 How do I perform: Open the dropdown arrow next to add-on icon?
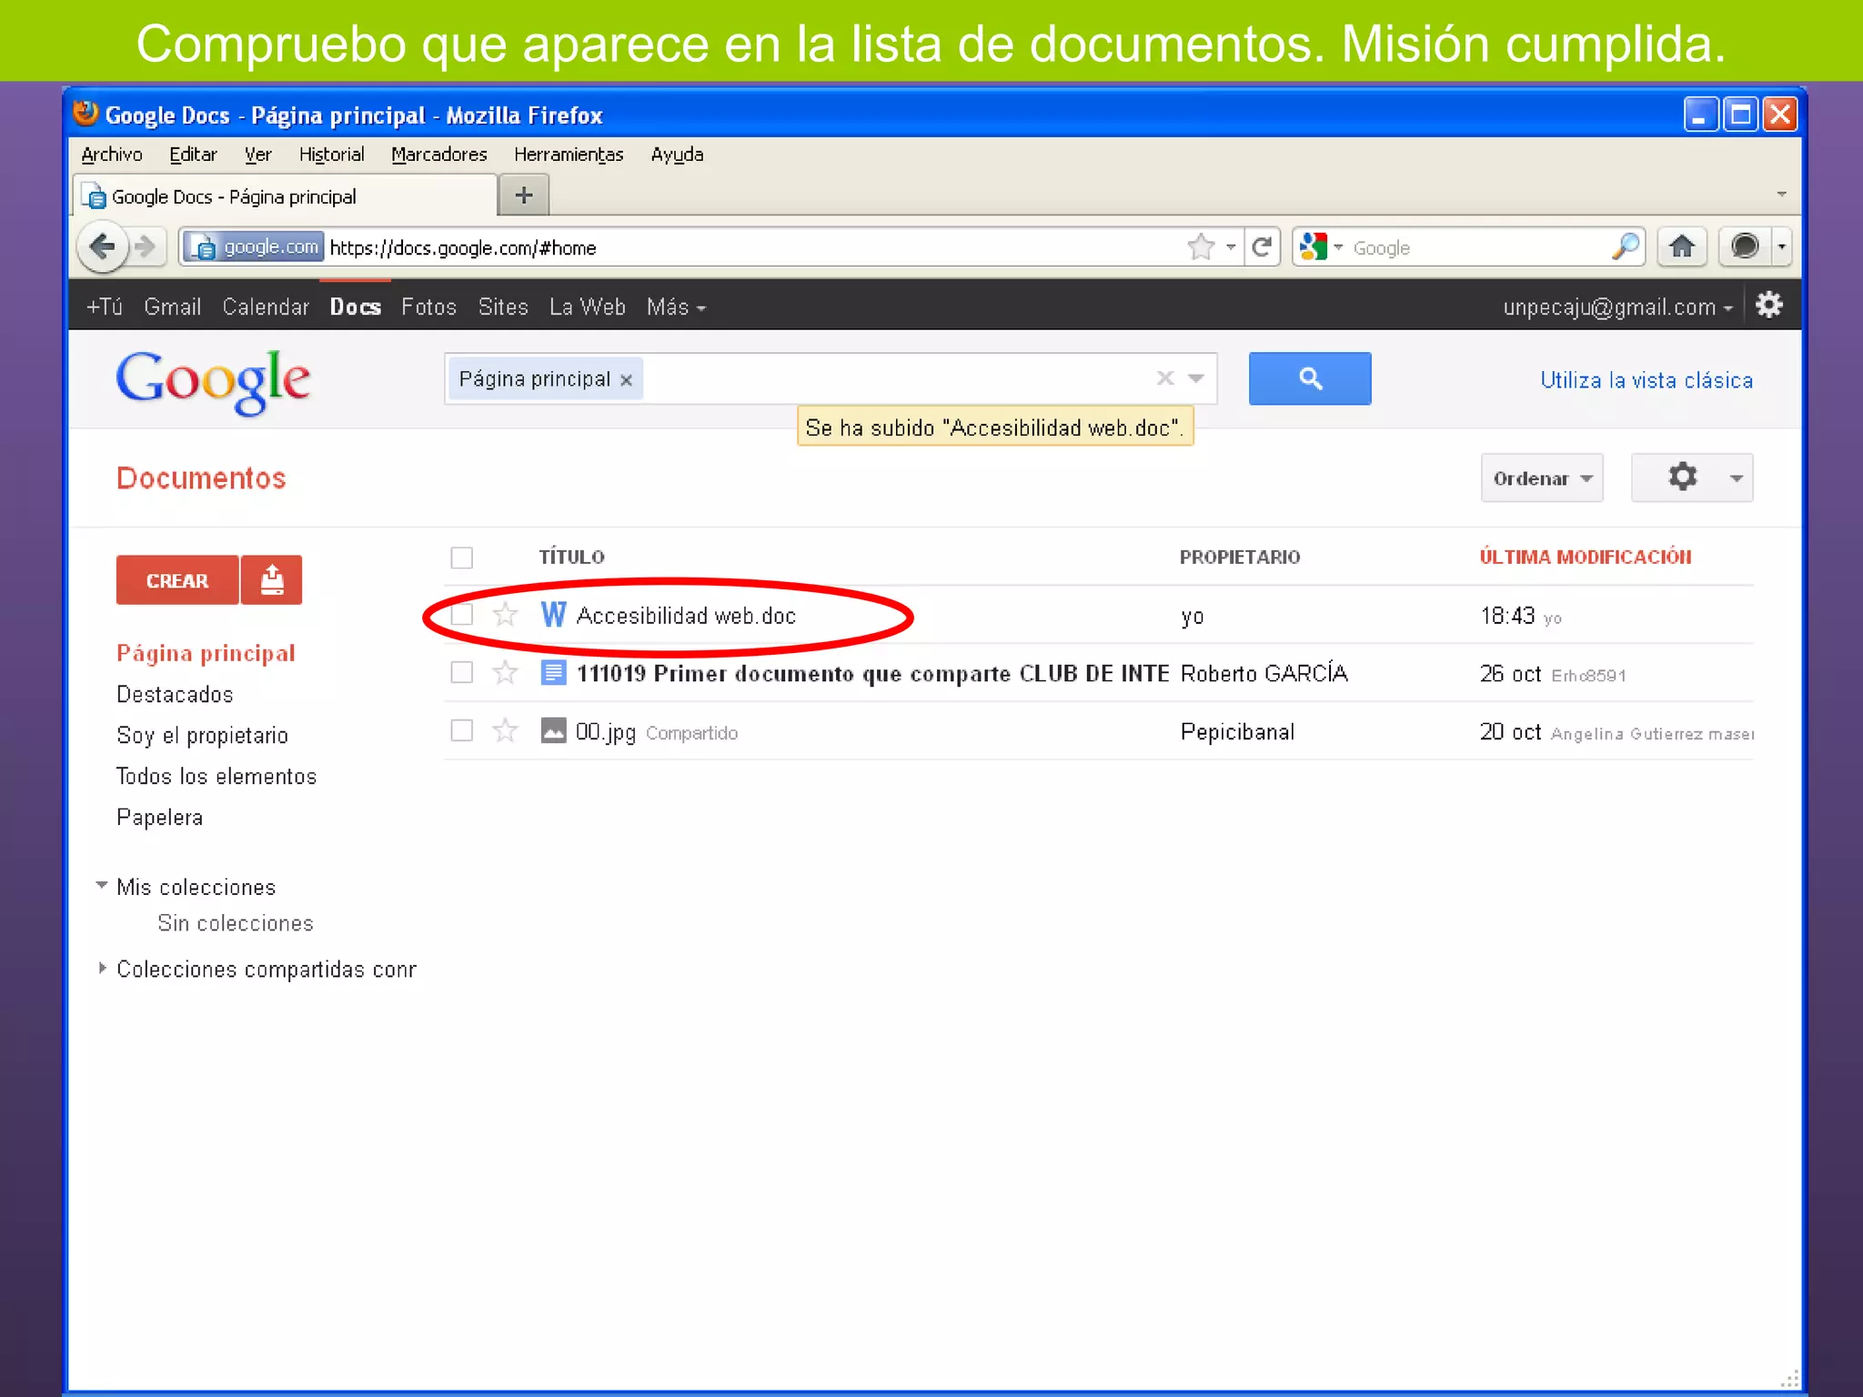(x=1781, y=246)
